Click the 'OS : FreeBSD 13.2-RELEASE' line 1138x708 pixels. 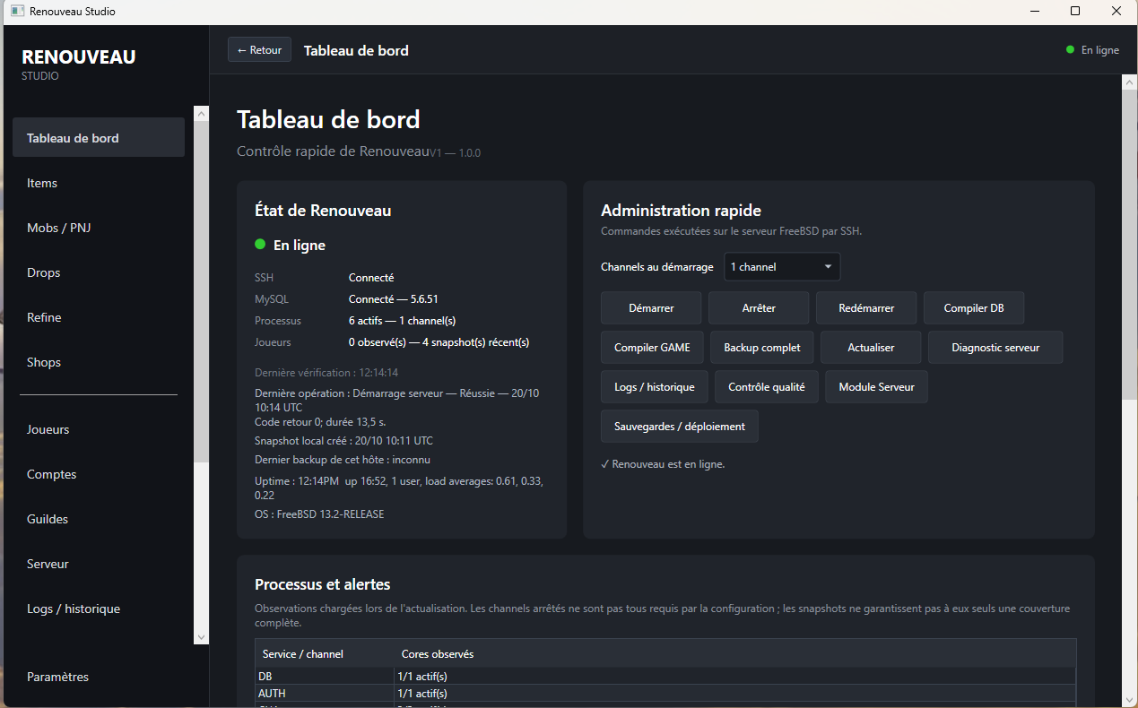(319, 514)
